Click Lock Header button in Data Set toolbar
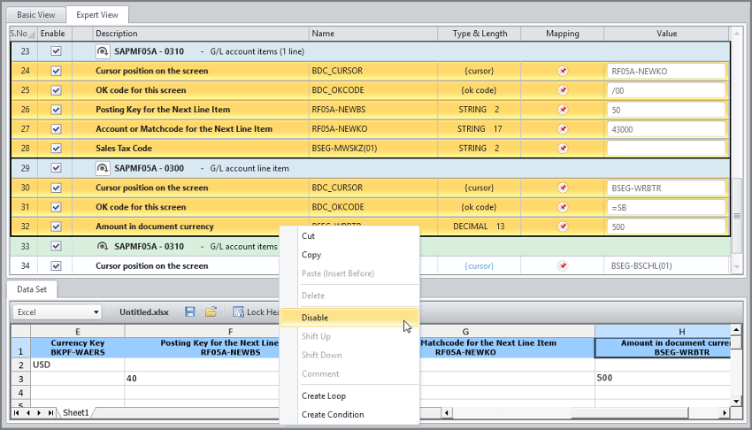This screenshot has height=430, width=752. pos(257,311)
